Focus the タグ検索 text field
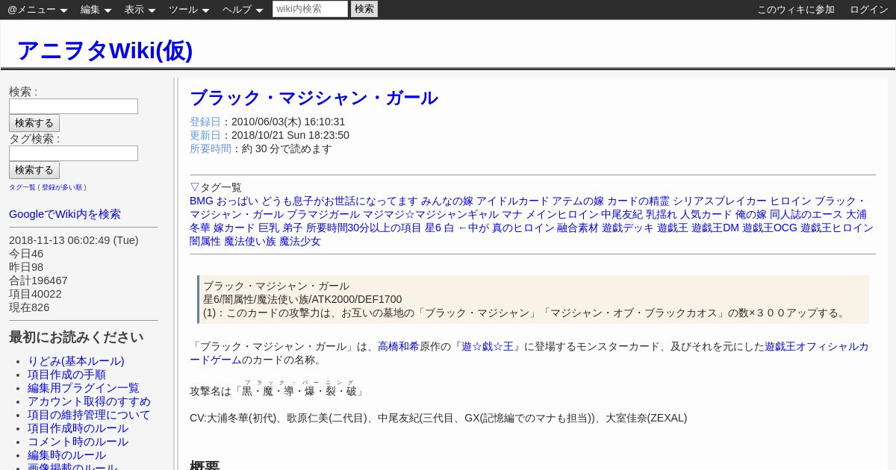Image resolution: width=896 pixels, height=470 pixels. tap(73, 153)
